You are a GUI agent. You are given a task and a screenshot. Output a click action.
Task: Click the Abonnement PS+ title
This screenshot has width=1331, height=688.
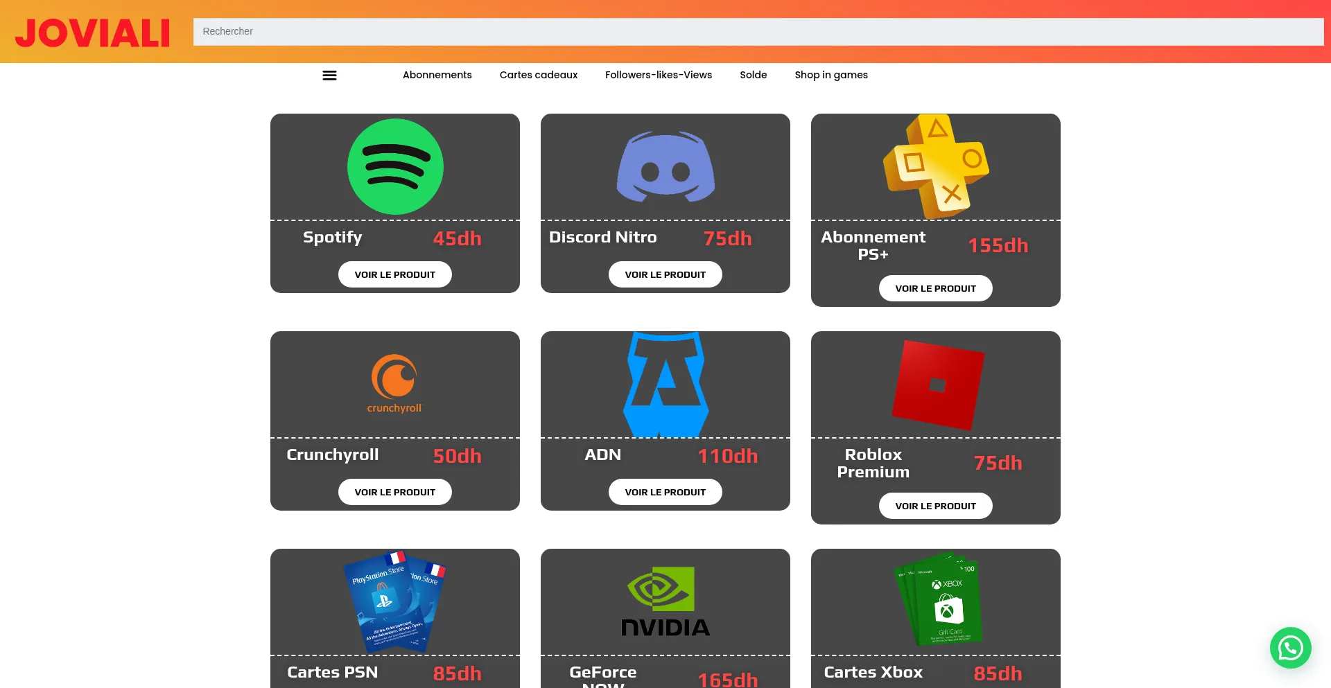[873, 246]
